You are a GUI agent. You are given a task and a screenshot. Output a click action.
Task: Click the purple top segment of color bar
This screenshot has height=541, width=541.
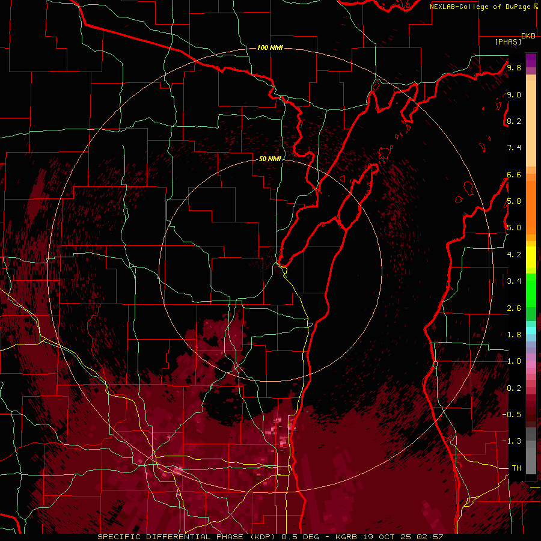click(x=531, y=60)
